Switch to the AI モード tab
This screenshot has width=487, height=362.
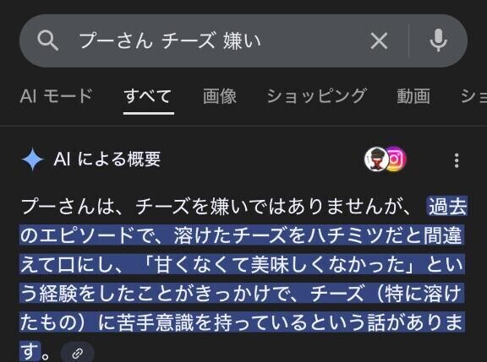(x=56, y=95)
